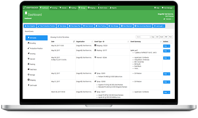Select the All Events tab

(36, 38)
